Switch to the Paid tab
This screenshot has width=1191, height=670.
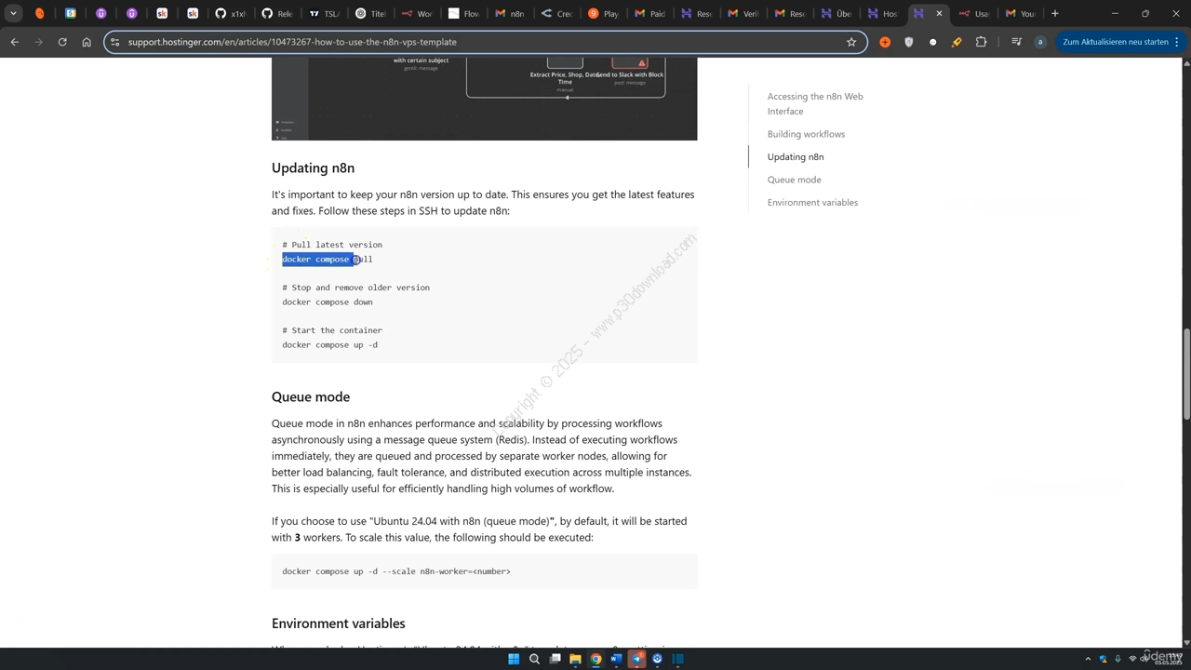coord(649,13)
